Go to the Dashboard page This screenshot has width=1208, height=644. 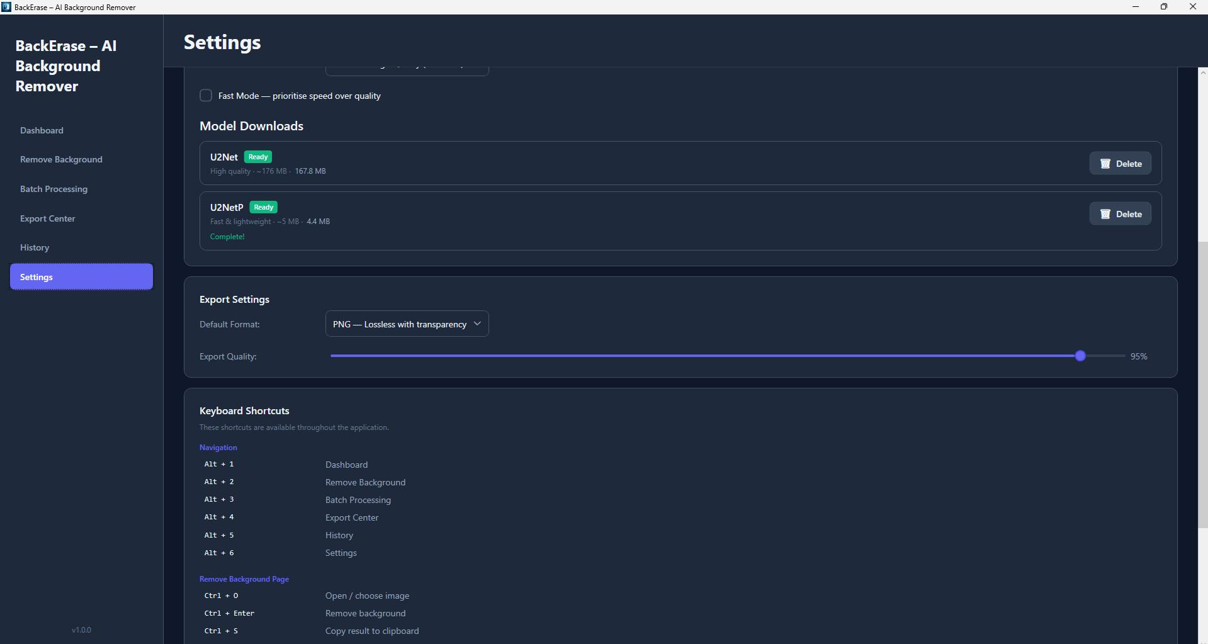81,130
